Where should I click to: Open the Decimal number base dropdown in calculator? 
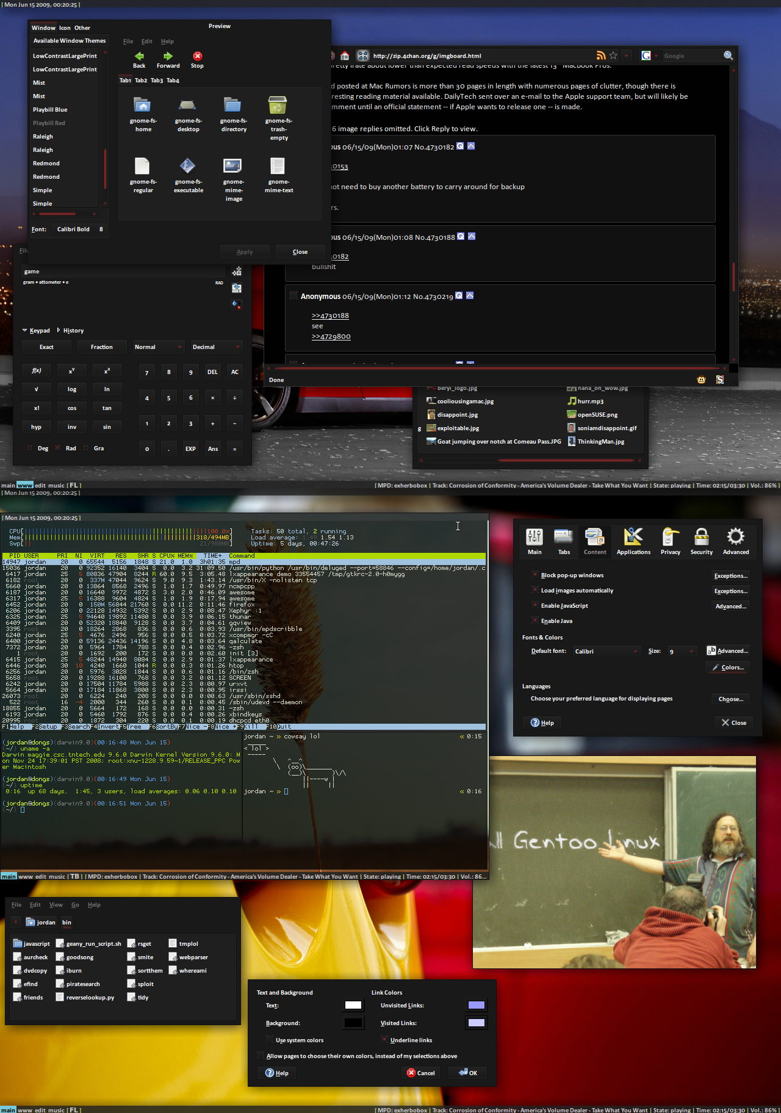click(217, 347)
